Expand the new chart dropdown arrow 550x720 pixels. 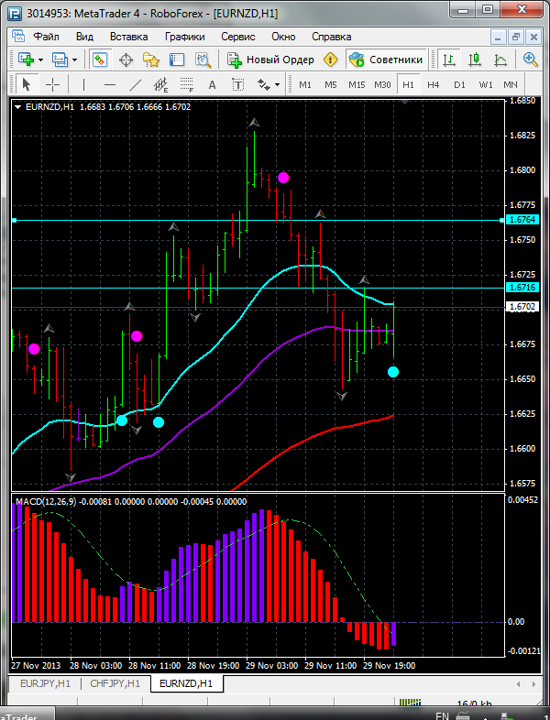41,60
